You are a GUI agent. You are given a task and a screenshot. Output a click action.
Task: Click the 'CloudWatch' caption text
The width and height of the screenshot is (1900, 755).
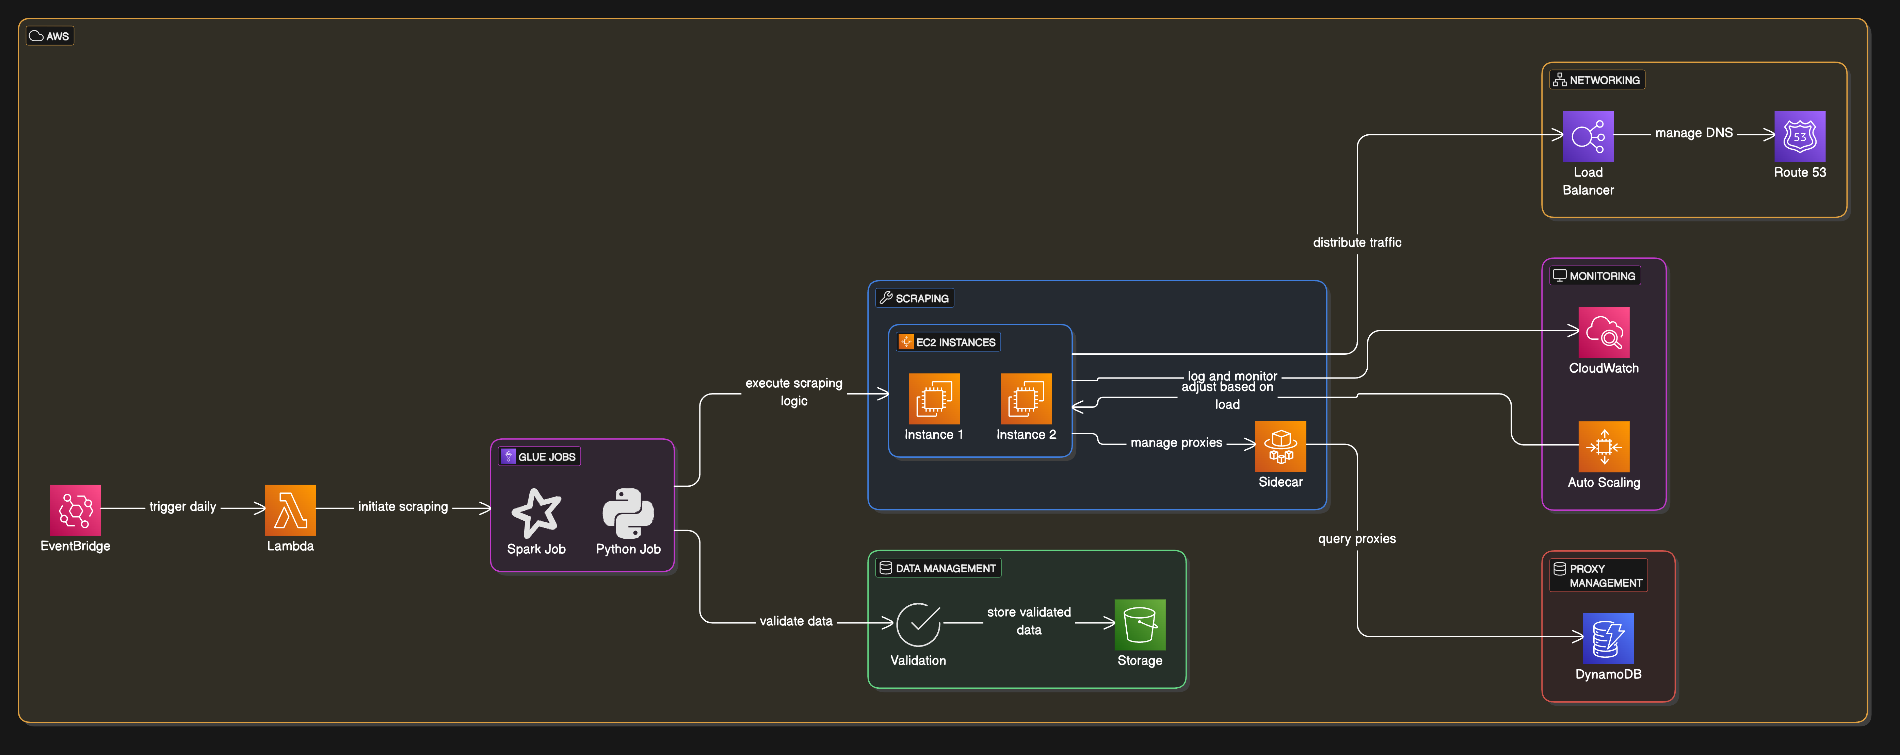(1604, 369)
